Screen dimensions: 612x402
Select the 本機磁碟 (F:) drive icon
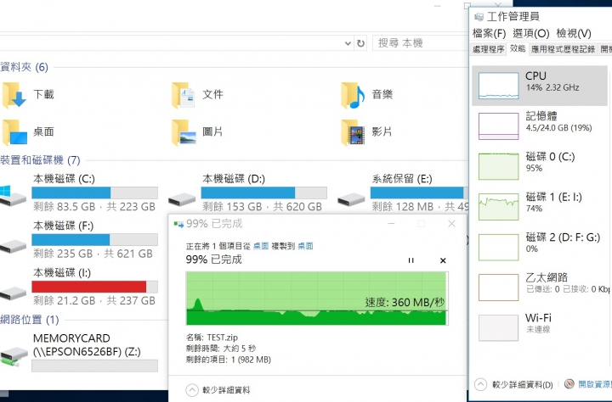pos(13,246)
